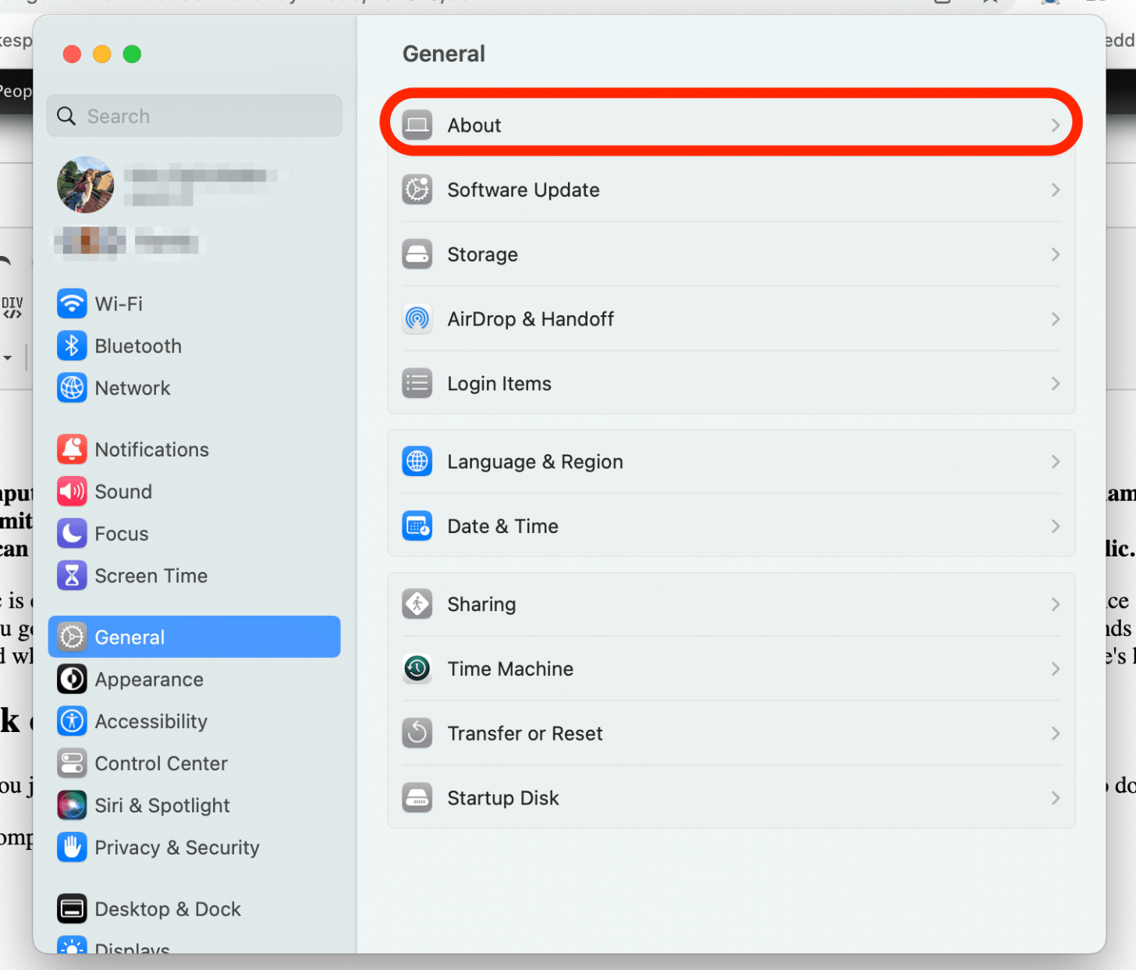Image resolution: width=1136 pixels, height=970 pixels.
Task: Click the Focus moon icon
Action: (72, 534)
